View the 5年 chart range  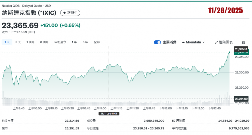pyautogui.click(x=85, y=42)
